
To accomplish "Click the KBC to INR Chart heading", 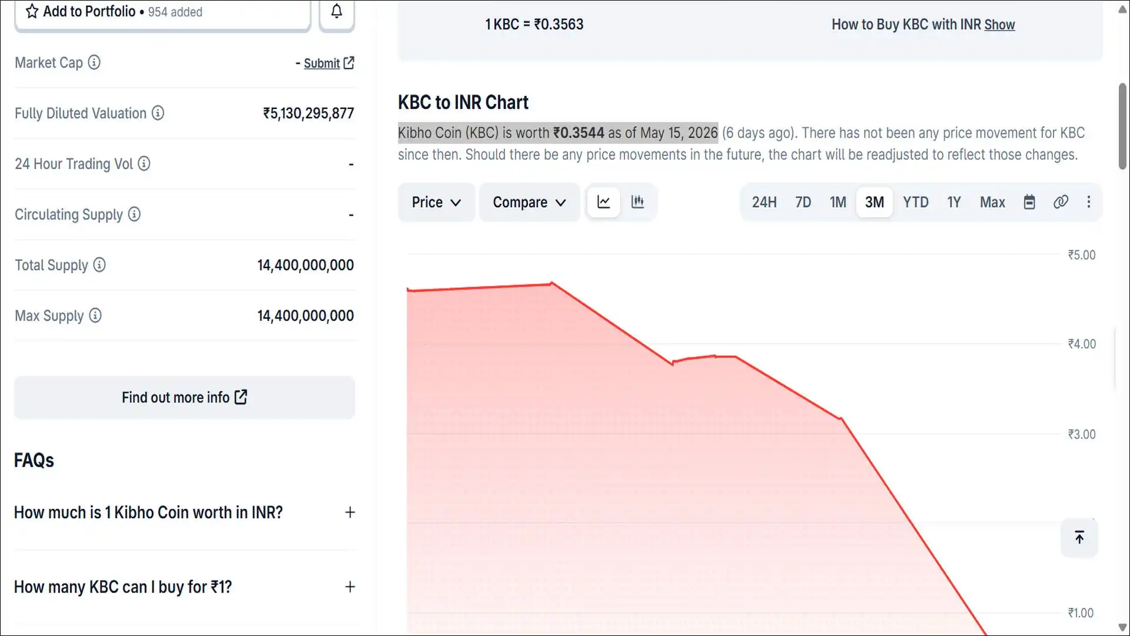I will (x=463, y=102).
